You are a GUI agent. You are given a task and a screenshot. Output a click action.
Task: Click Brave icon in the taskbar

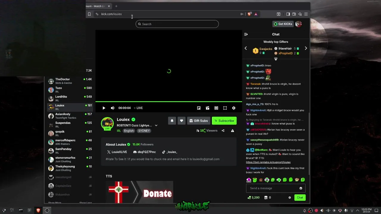coord(38,210)
